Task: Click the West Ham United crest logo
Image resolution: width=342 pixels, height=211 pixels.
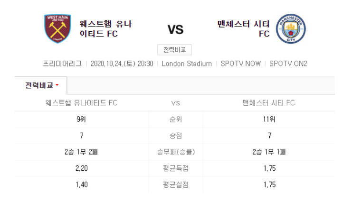Action: coord(57,28)
